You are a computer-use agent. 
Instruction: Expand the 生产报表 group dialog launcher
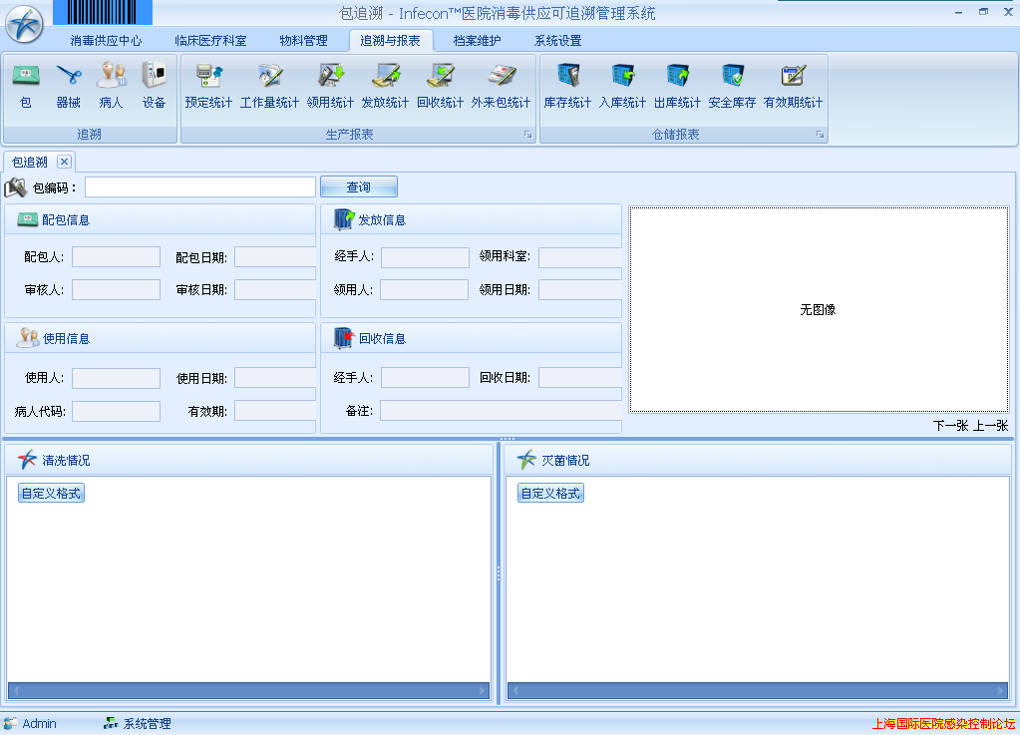528,135
